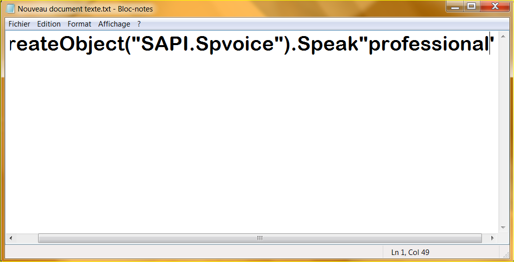The height and width of the screenshot is (262, 514).
Task: Click the horizontal scrollbar left arrow
Action: click(11, 238)
